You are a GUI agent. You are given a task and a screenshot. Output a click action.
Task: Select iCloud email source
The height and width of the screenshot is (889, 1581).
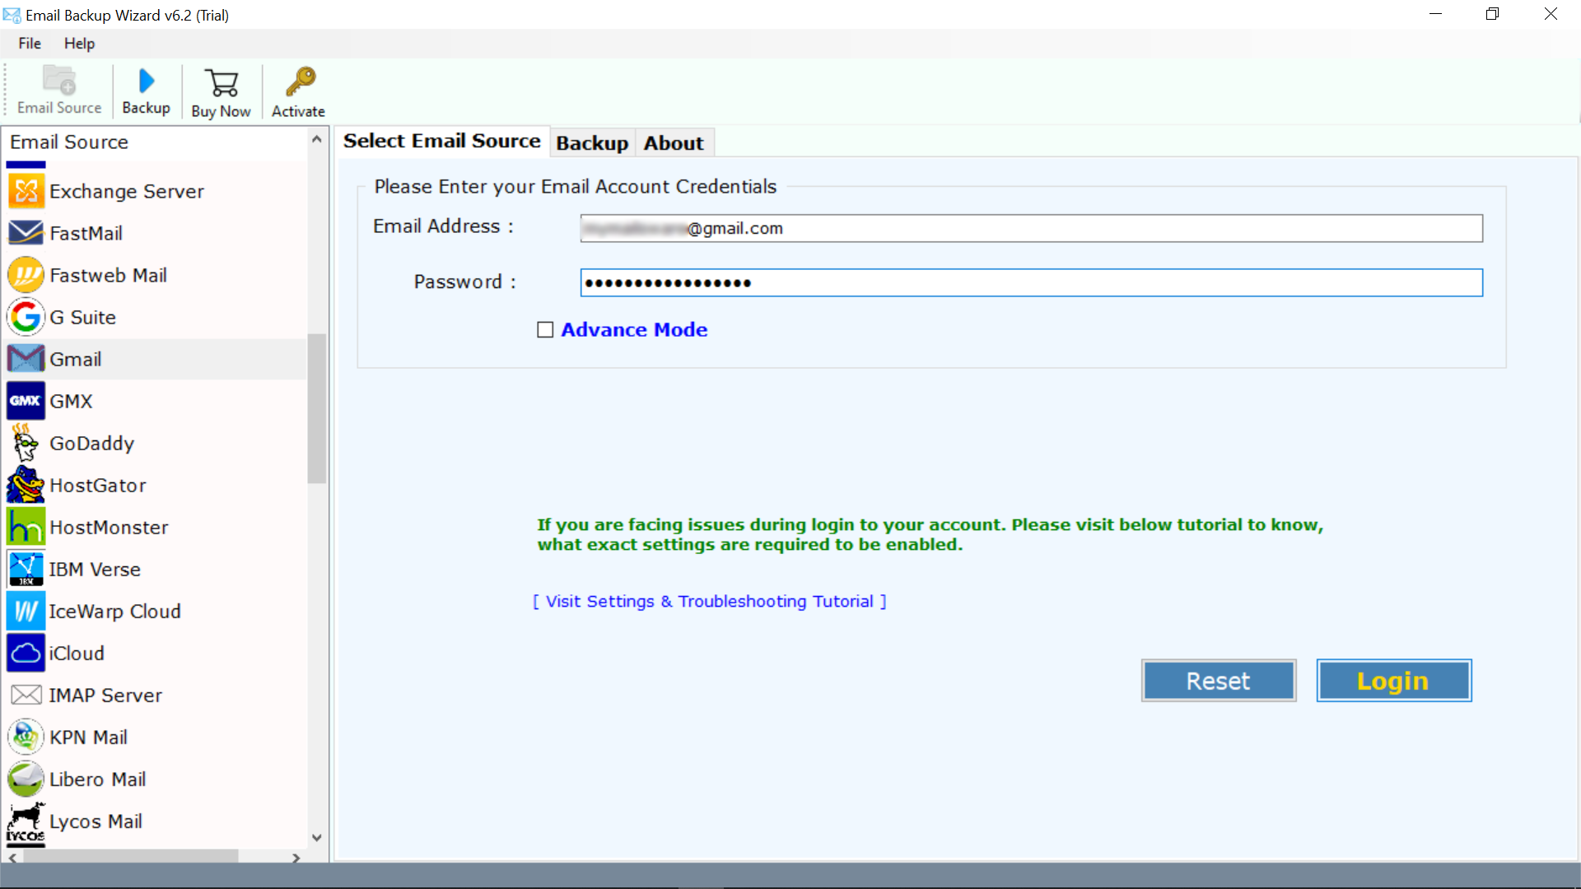point(76,653)
